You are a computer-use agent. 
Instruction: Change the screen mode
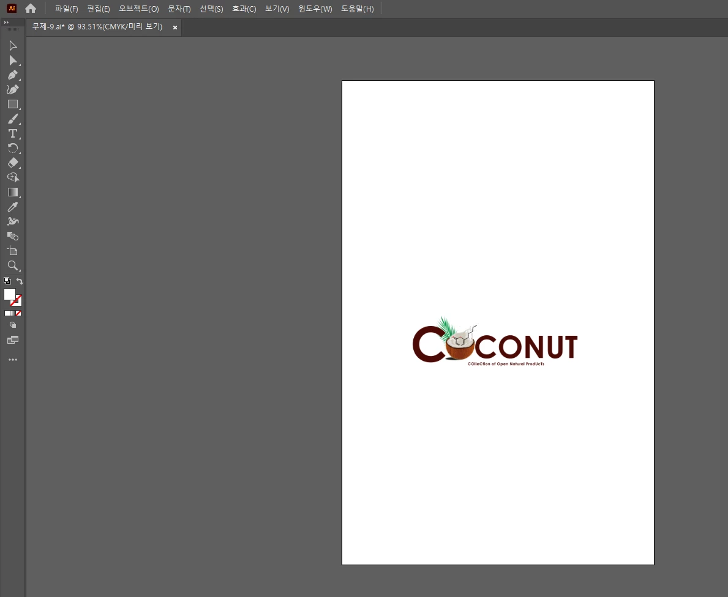[13, 340]
